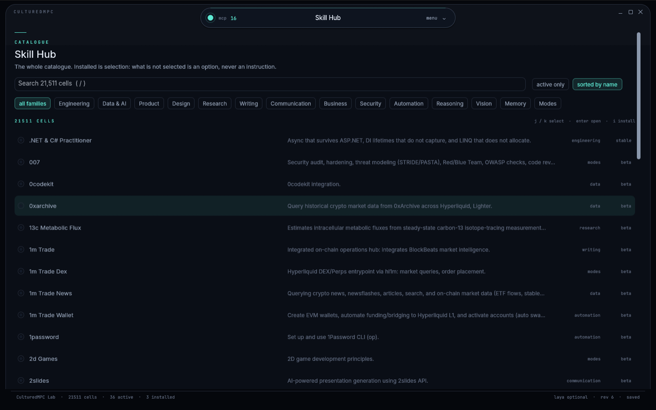This screenshot has height=410, width=656.
Task: Show only Product family skills
Action: [149, 103]
